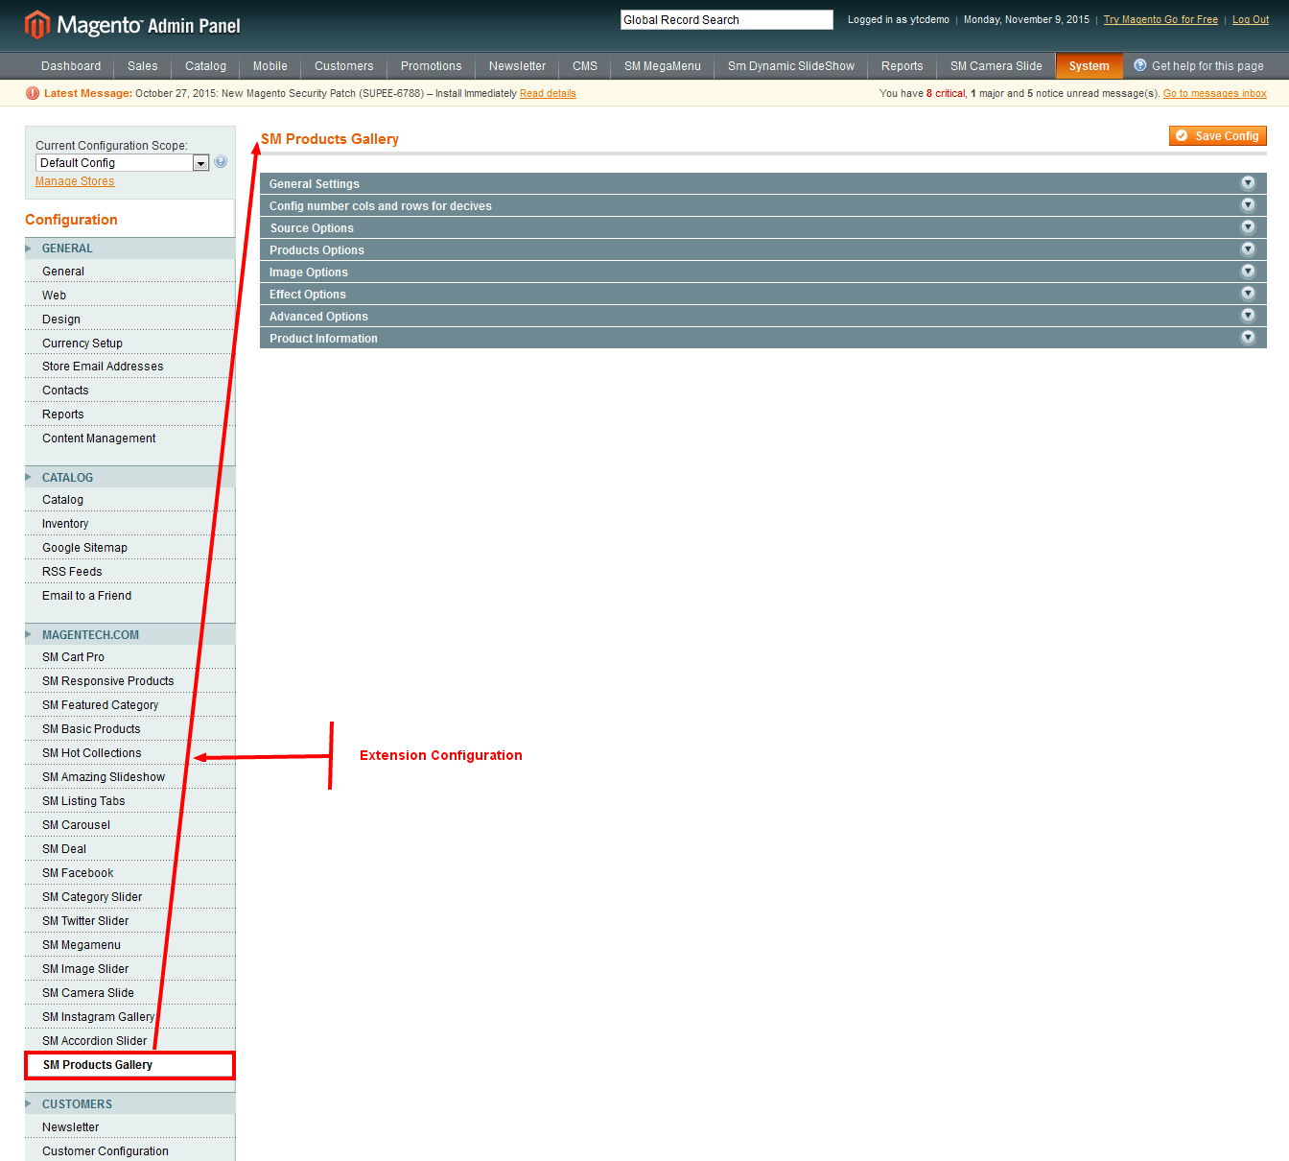Click the Magento logo icon
Image resolution: width=1289 pixels, height=1161 pixels.
pyautogui.click(x=36, y=25)
